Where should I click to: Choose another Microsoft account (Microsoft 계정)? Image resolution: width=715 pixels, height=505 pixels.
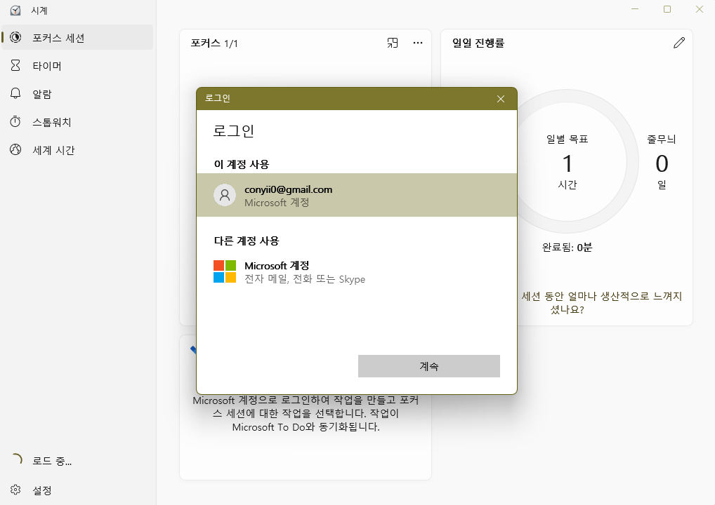[x=357, y=271]
